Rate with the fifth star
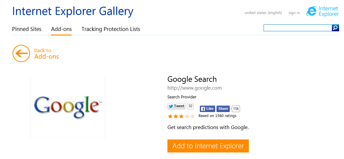The height and width of the screenshot is (159, 344). click(192, 116)
